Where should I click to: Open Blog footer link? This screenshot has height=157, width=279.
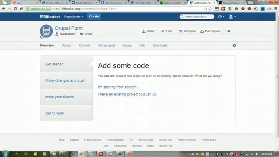[x=62, y=140]
